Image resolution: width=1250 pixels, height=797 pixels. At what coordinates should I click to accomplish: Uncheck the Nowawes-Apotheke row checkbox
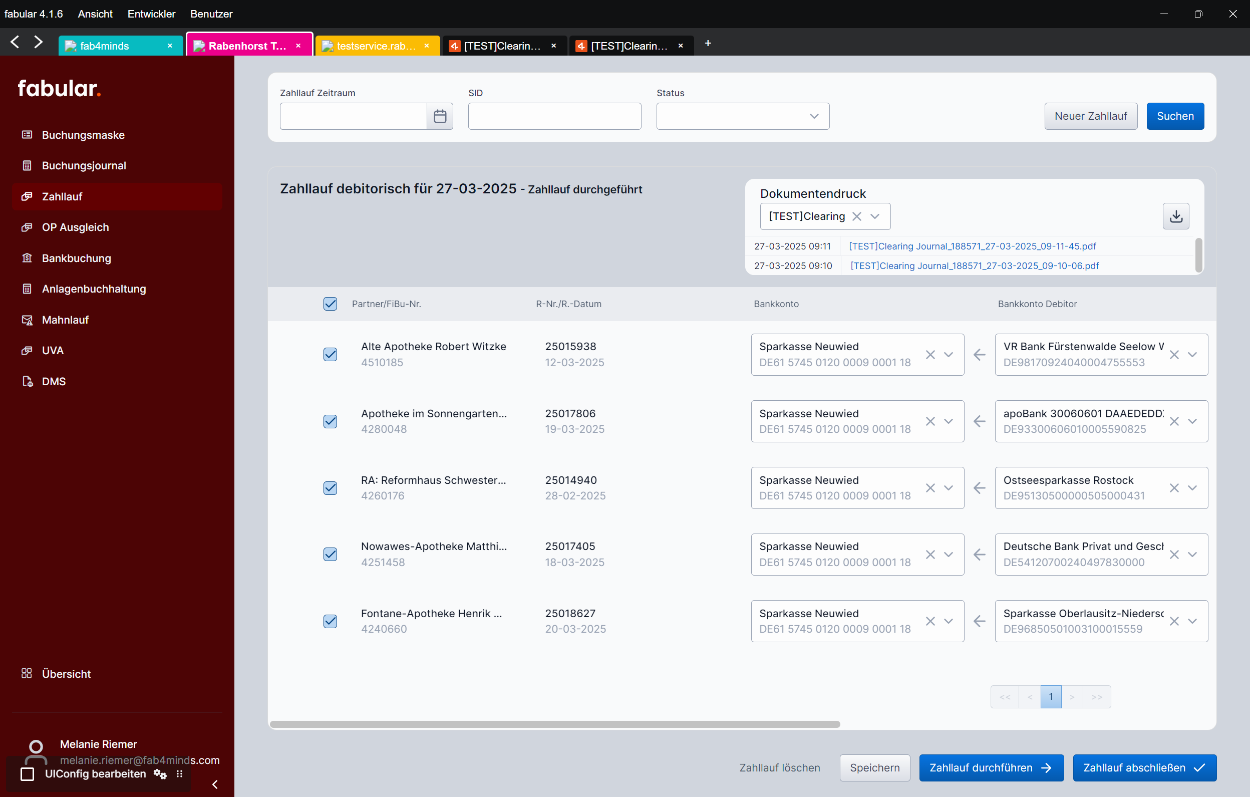coord(330,555)
